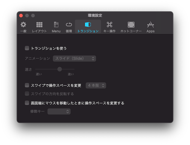Toggle スワイプの方向を反転する checkbox

tap(27, 94)
